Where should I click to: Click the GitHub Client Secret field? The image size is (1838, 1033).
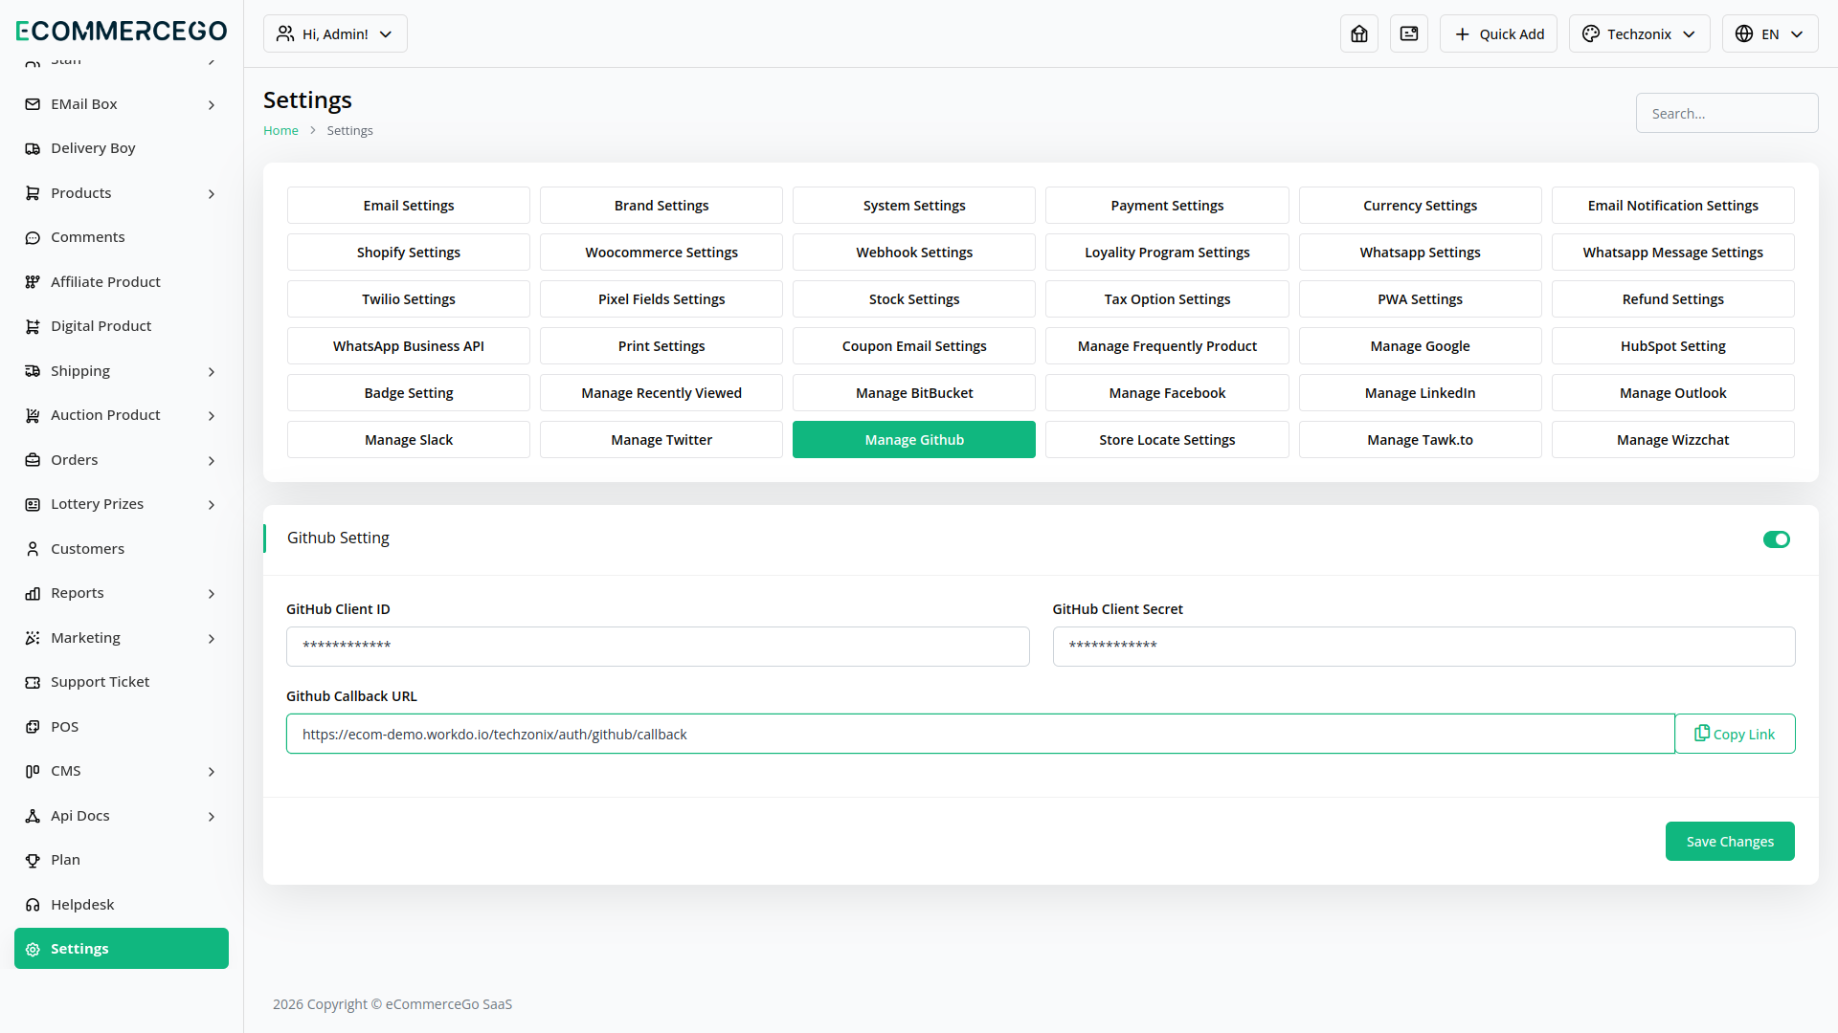1423,647
